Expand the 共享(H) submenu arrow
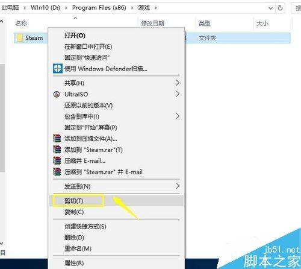This screenshot has width=301, height=269. pyautogui.click(x=178, y=83)
